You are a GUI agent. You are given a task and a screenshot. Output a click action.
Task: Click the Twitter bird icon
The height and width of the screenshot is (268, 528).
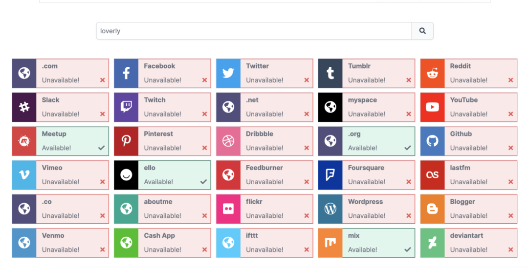228,73
